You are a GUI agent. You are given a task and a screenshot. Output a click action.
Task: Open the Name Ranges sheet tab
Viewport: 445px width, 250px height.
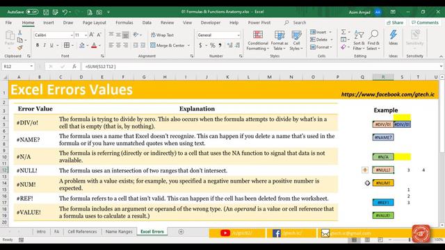coord(119,231)
